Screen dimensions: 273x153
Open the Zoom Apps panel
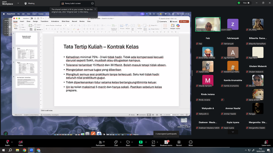pos(153,143)
